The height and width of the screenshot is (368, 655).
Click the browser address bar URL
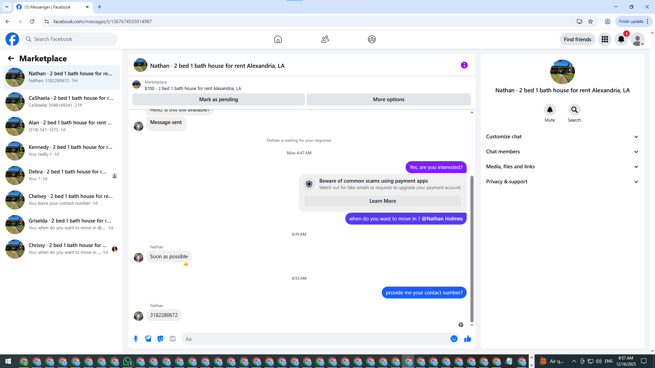(x=103, y=21)
